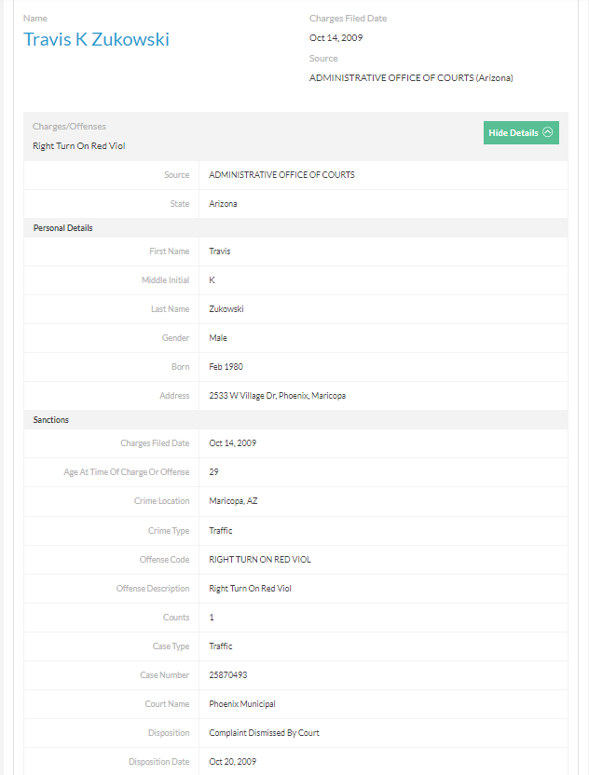Select the Last Name value Zukowski
Screen dimensions: 589x775
226,309
